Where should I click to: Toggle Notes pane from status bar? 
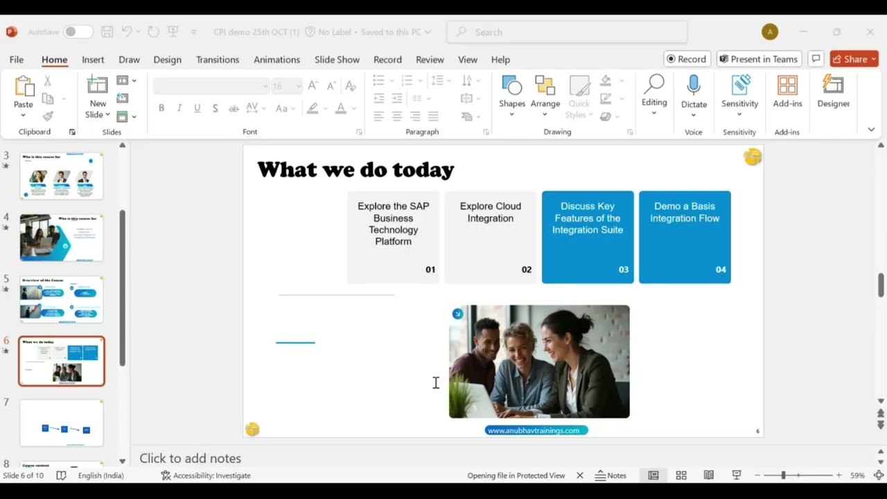click(611, 475)
